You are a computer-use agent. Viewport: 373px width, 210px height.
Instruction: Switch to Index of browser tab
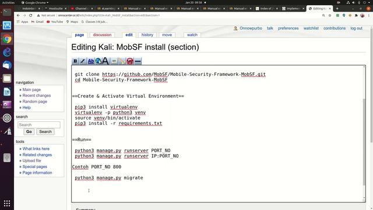tap(266, 9)
